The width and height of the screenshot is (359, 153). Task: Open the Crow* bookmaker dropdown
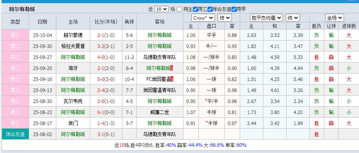[203, 18]
